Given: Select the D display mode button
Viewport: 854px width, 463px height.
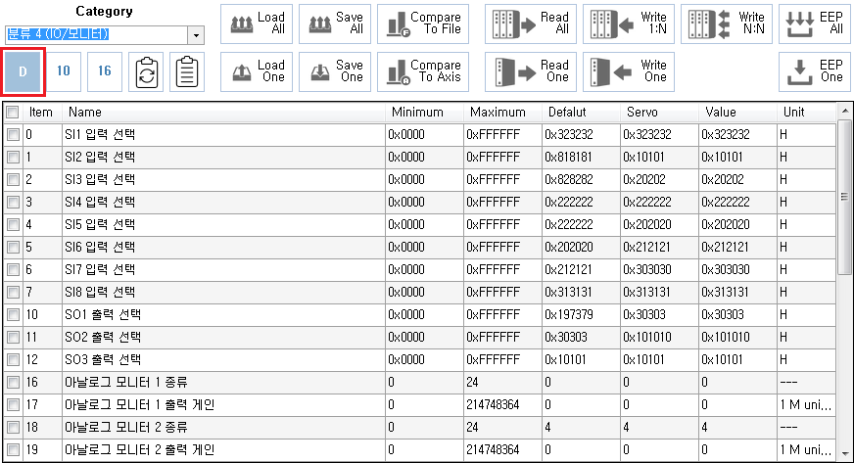Looking at the screenshot, I should click(23, 71).
